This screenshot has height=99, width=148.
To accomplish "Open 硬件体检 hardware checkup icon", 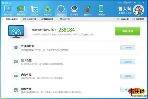I will [x=8, y=9].
